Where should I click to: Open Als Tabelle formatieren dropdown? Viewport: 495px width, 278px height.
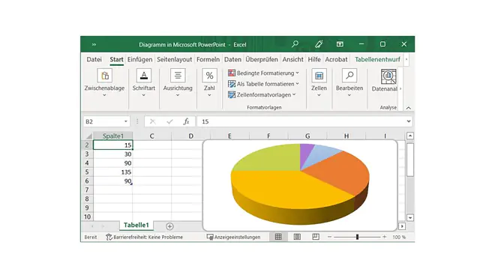tap(263, 84)
